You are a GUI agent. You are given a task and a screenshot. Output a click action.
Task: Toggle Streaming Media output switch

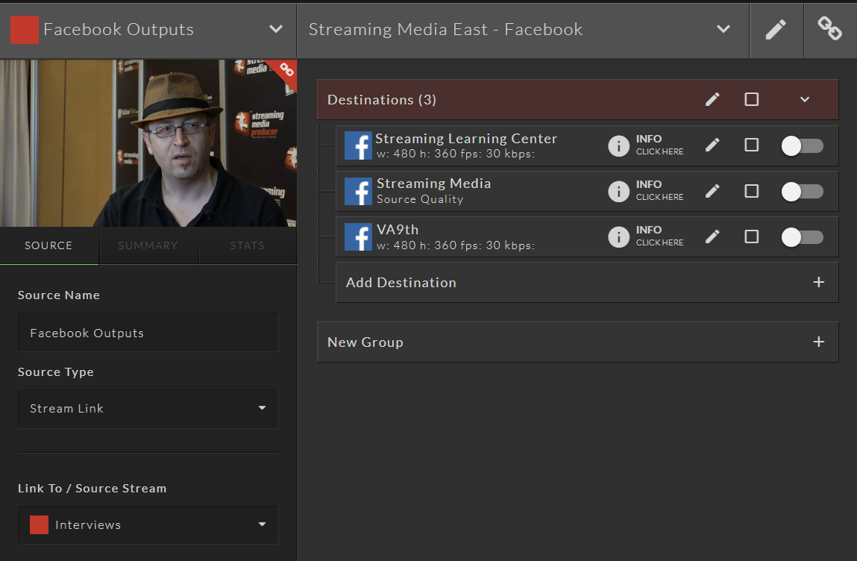point(802,192)
